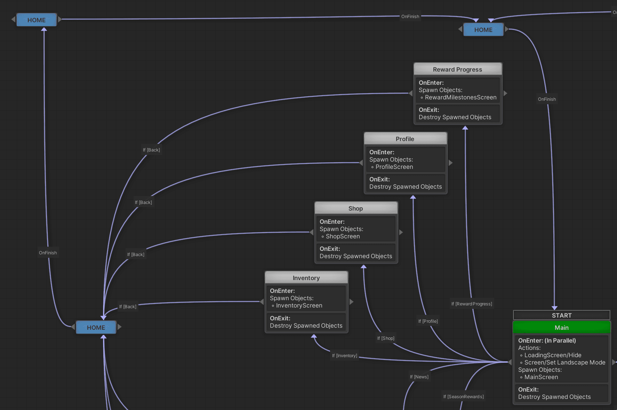Screen dimensions: 617x410
Task: Click the Profile node input socket arrow
Action: 361,163
